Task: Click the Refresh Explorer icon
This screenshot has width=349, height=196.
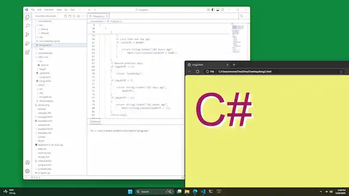Action: [x=74, y=16]
